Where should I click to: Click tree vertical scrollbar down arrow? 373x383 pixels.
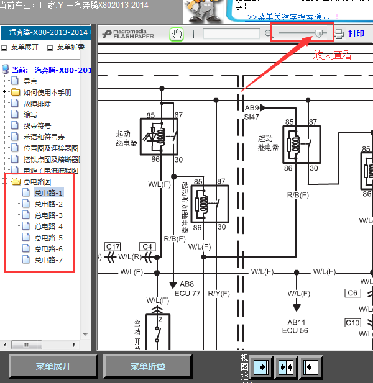(x=85, y=335)
